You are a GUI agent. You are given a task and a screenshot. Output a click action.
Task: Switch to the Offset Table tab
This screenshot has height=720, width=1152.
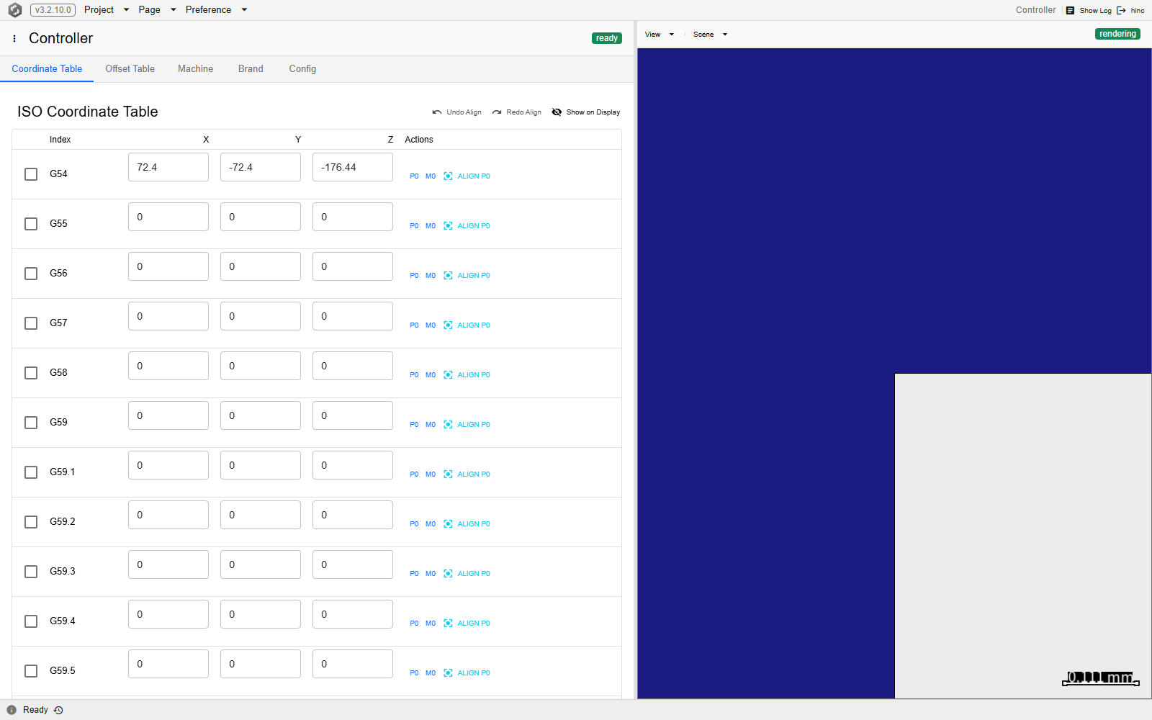coord(130,69)
